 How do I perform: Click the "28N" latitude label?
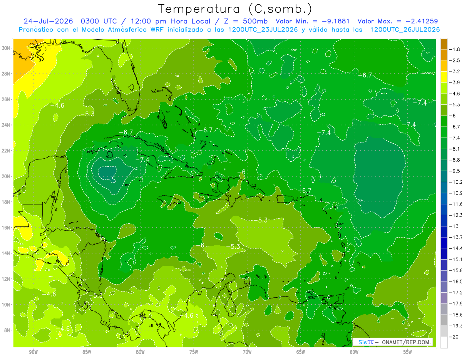[6, 74]
